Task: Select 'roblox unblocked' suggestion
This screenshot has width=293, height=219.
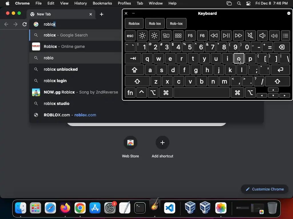Action: [x=76, y=69]
